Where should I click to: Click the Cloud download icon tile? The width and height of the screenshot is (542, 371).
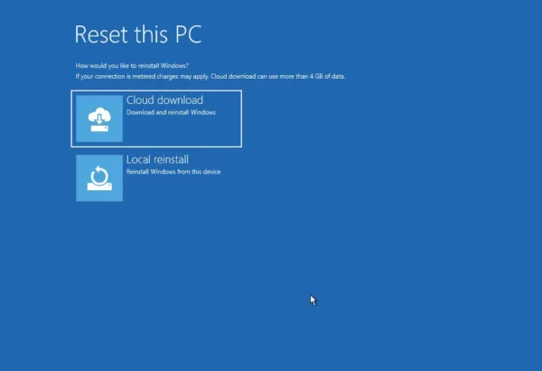tap(99, 119)
